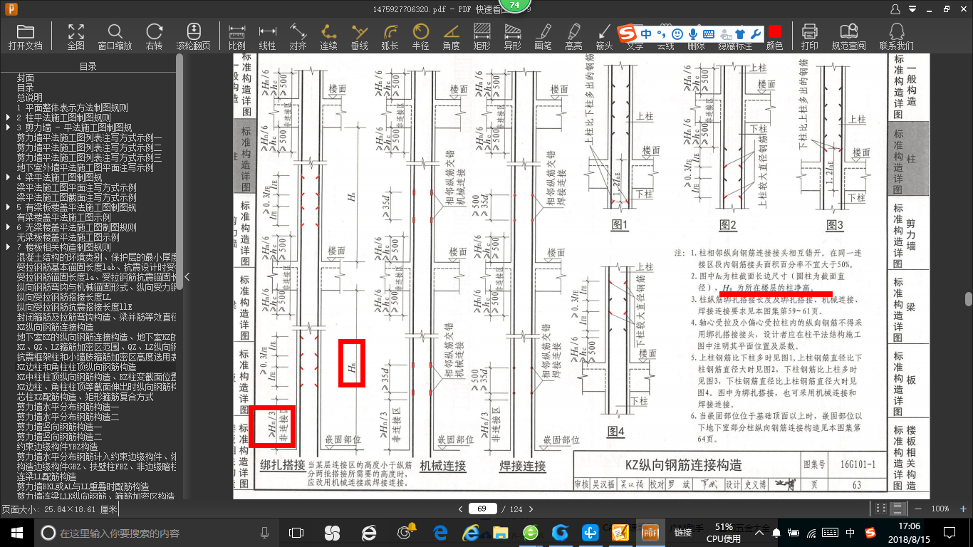The width and height of the screenshot is (973, 547).
Task: Select the 比例 scale tool
Action: (237, 36)
